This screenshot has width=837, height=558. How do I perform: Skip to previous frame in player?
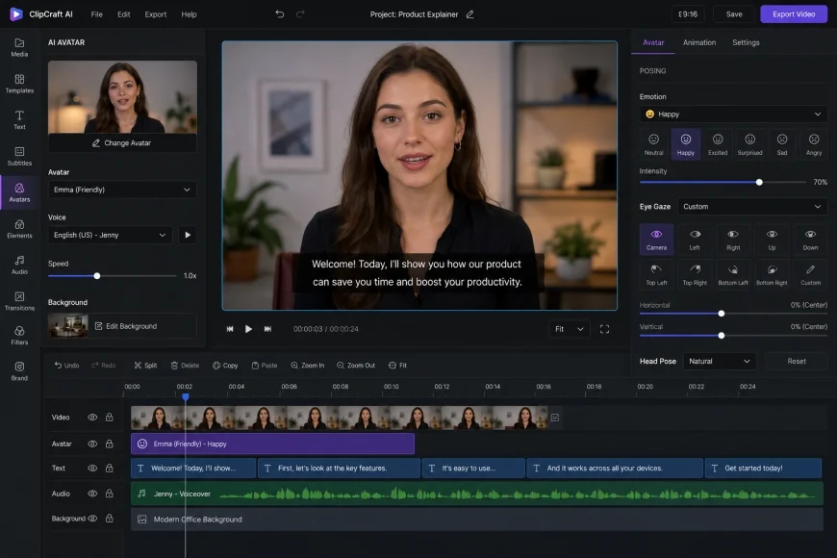tap(230, 329)
